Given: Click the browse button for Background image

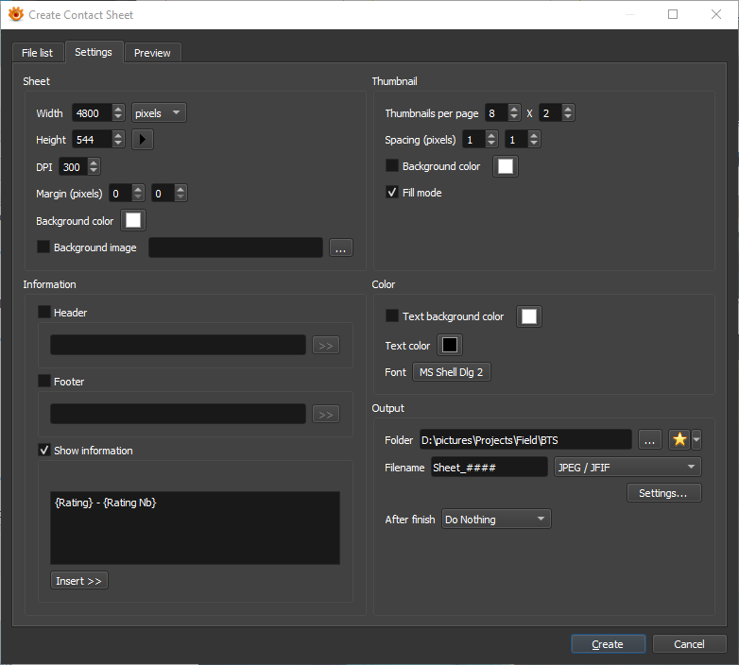Looking at the screenshot, I should tap(341, 247).
